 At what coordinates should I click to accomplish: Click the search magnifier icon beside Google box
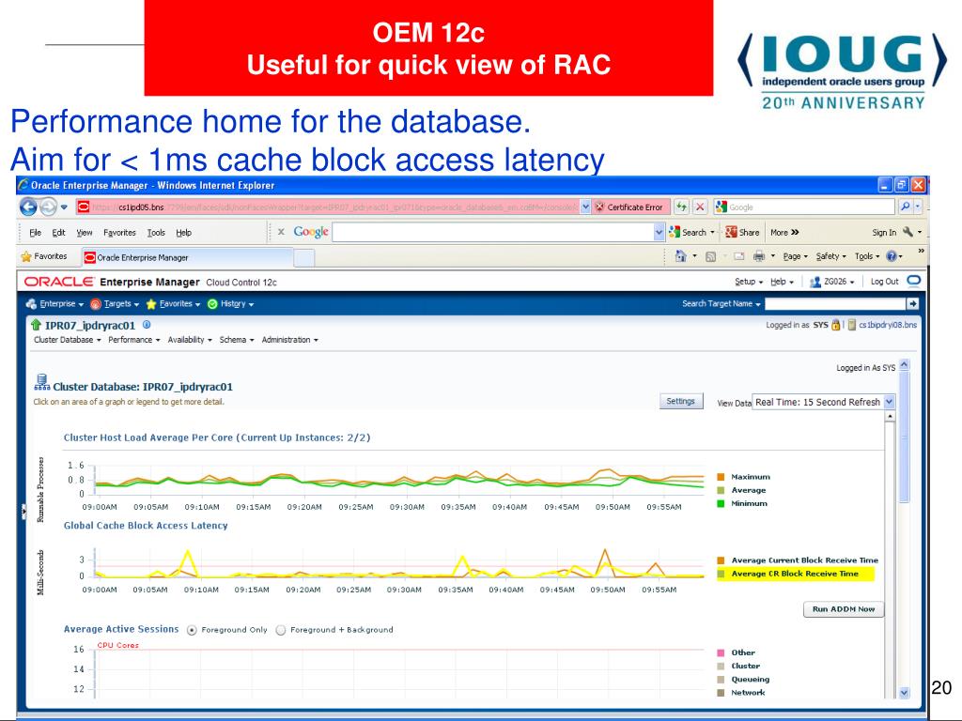click(x=905, y=207)
